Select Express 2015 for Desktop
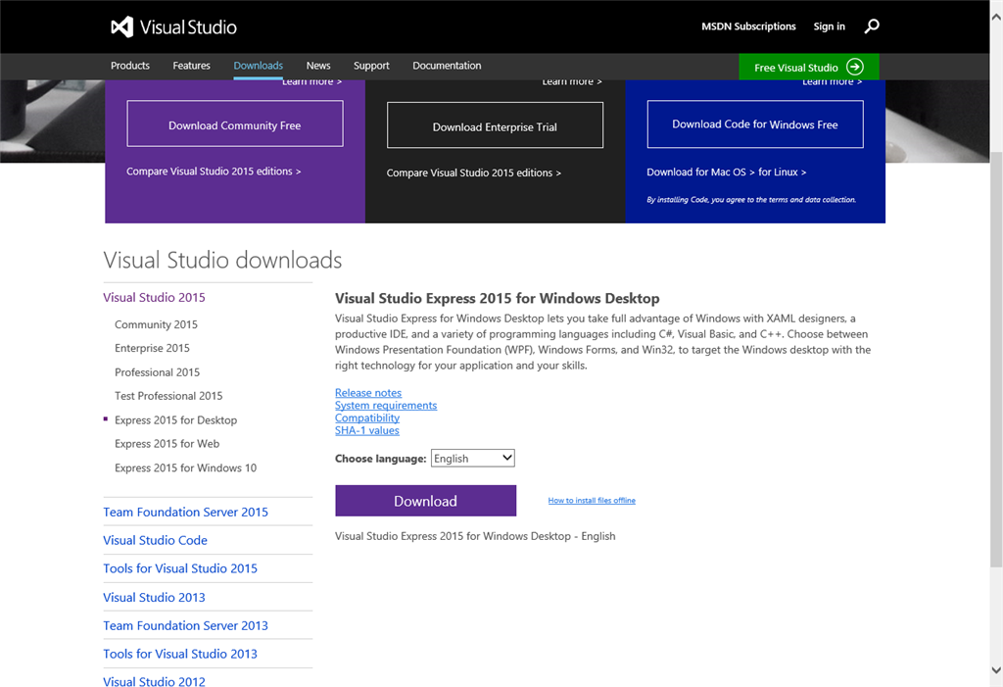The height and width of the screenshot is (687, 1003). [x=176, y=420]
